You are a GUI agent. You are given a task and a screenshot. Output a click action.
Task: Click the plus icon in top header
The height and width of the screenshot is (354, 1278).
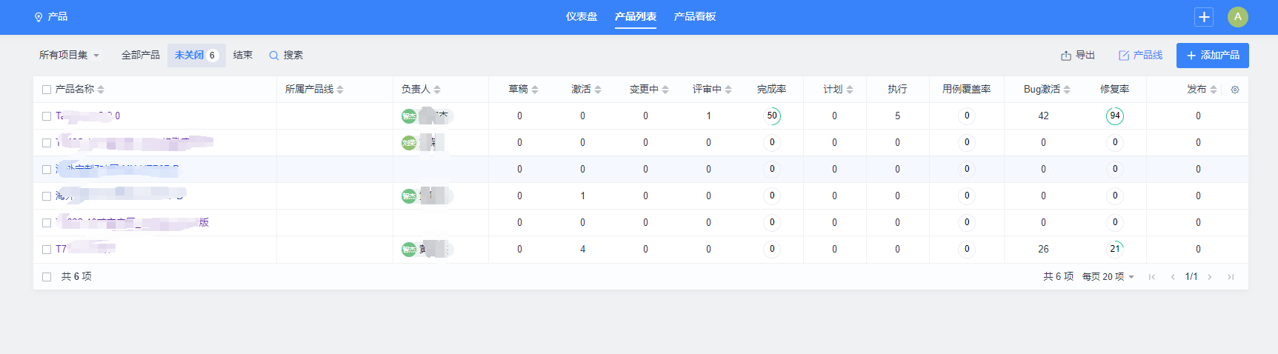tap(1204, 17)
